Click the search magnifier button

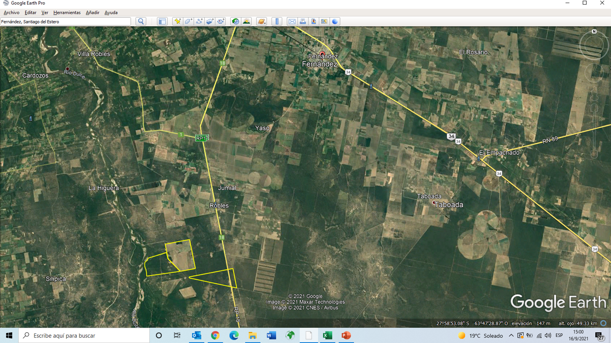pos(141,21)
